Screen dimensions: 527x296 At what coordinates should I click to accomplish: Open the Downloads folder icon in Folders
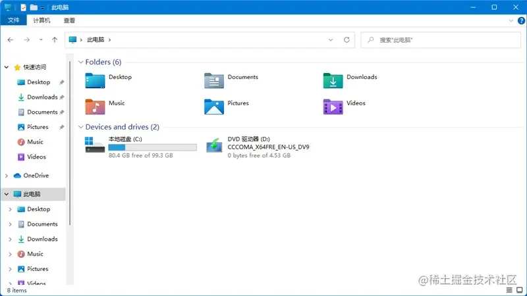[333, 81]
